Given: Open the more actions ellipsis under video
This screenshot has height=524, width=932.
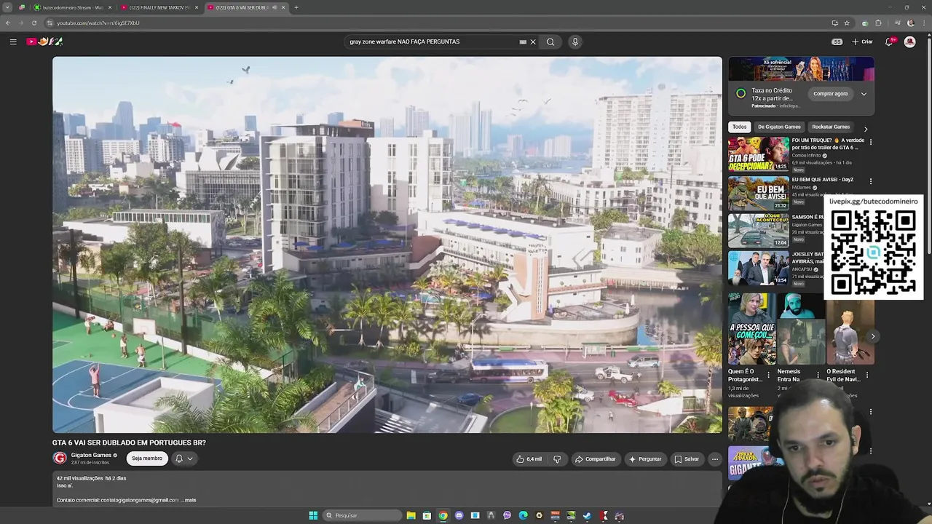Looking at the screenshot, I should 715,459.
